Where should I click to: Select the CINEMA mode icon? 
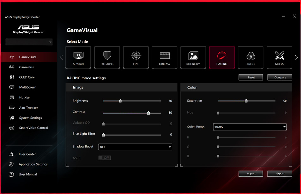pos(164,57)
